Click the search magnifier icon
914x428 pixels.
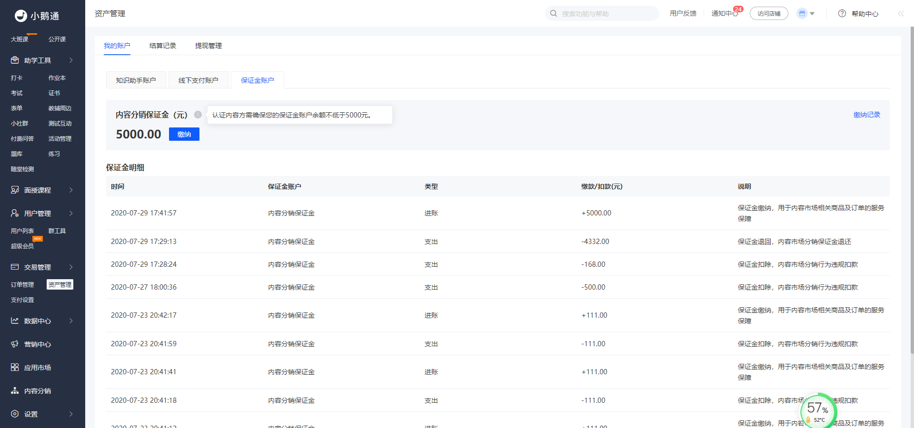click(x=554, y=13)
